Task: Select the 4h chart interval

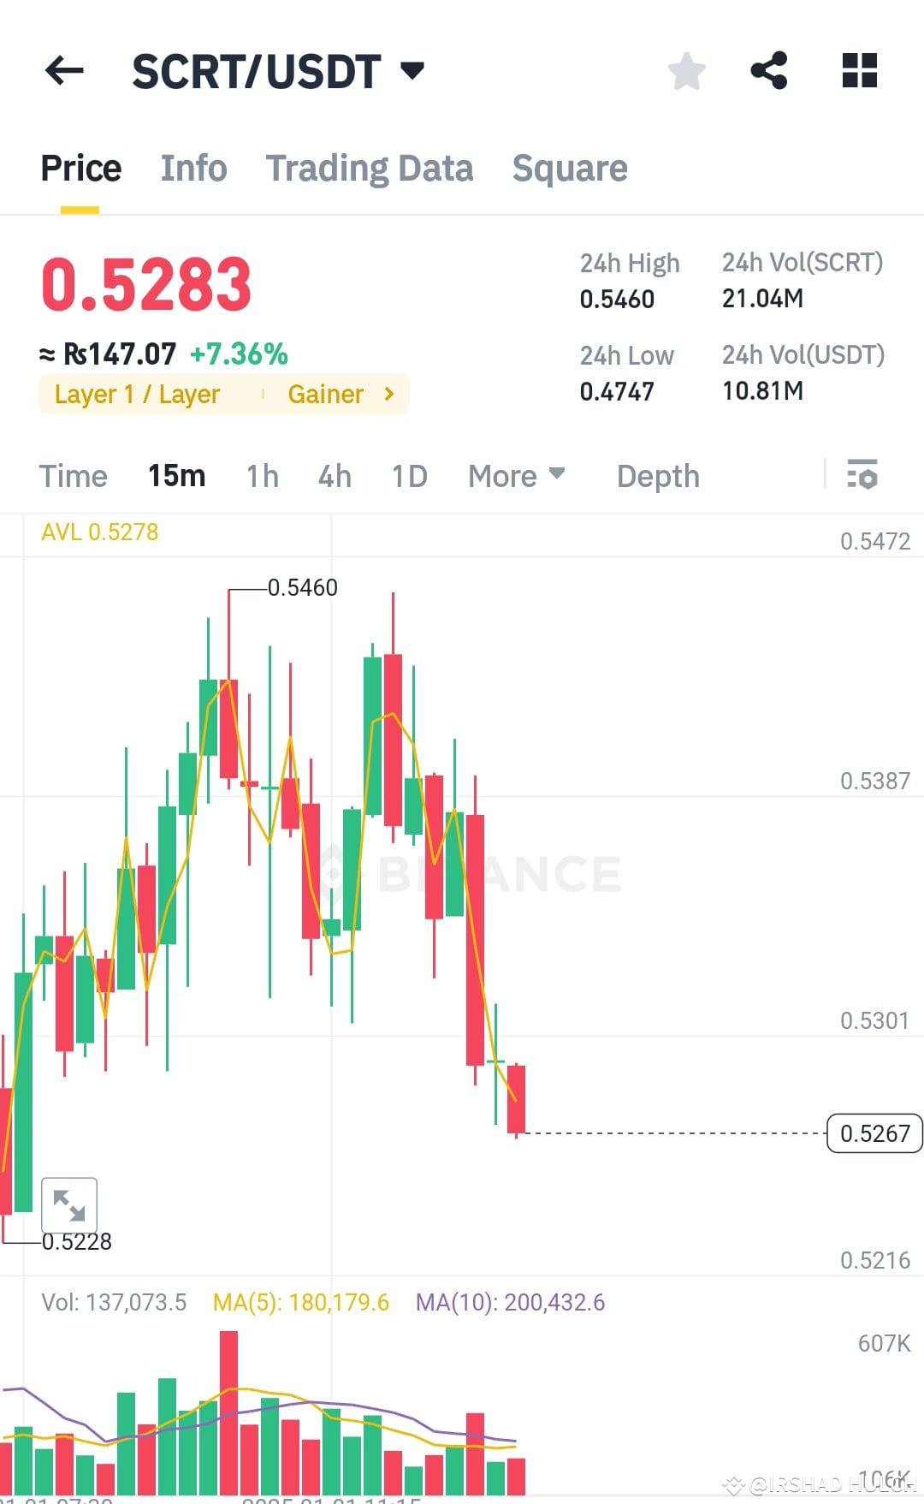Action: coord(334,476)
